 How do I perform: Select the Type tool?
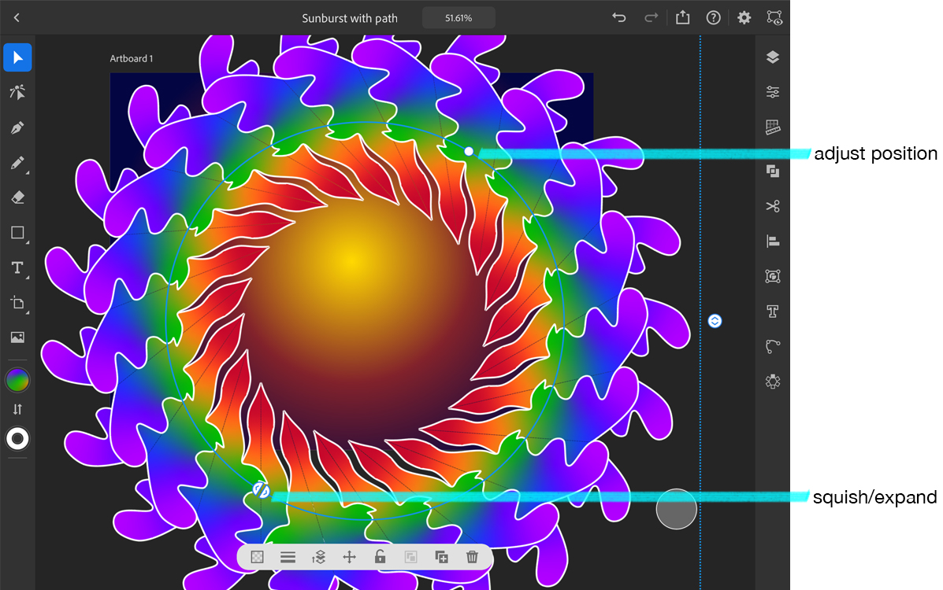(x=17, y=267)
